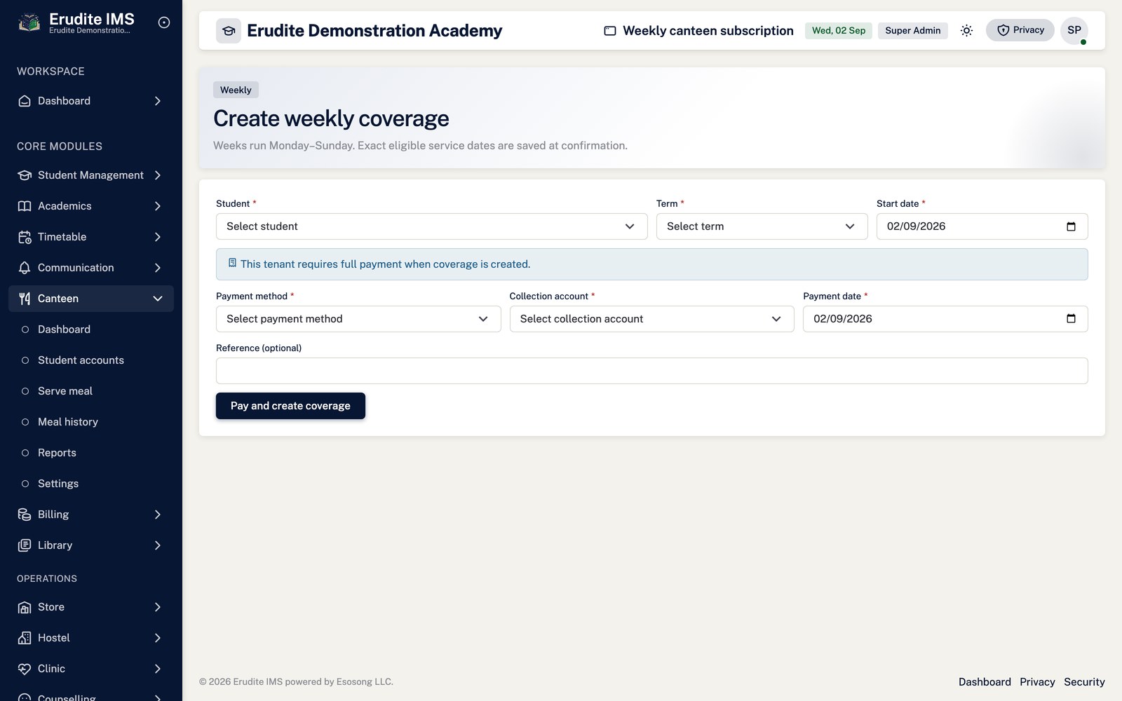Open the Select collection account dropdown
Viewport: 1122px width, 701px height.
tap(651, 319)
